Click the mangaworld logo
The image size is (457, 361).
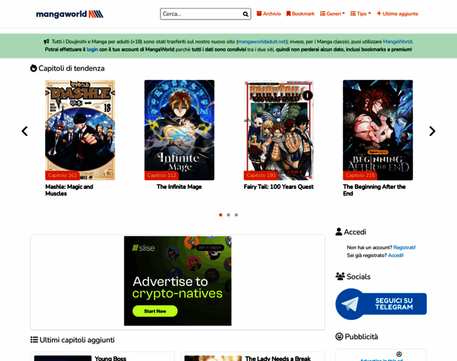tap(70, 14)
